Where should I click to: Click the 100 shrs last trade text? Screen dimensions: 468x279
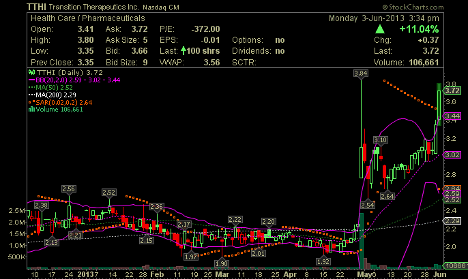point(203,51)
